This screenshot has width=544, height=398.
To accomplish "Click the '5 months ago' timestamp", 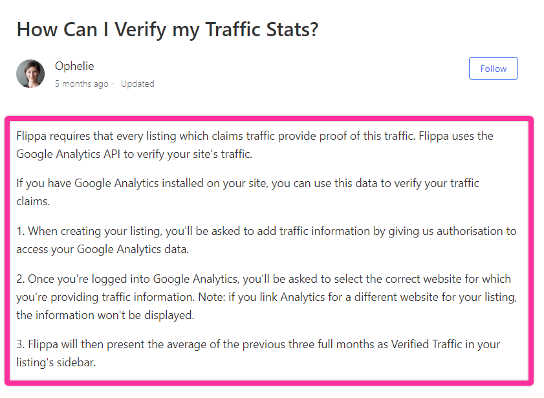I will pyautogui.click(x=82, y=83).
